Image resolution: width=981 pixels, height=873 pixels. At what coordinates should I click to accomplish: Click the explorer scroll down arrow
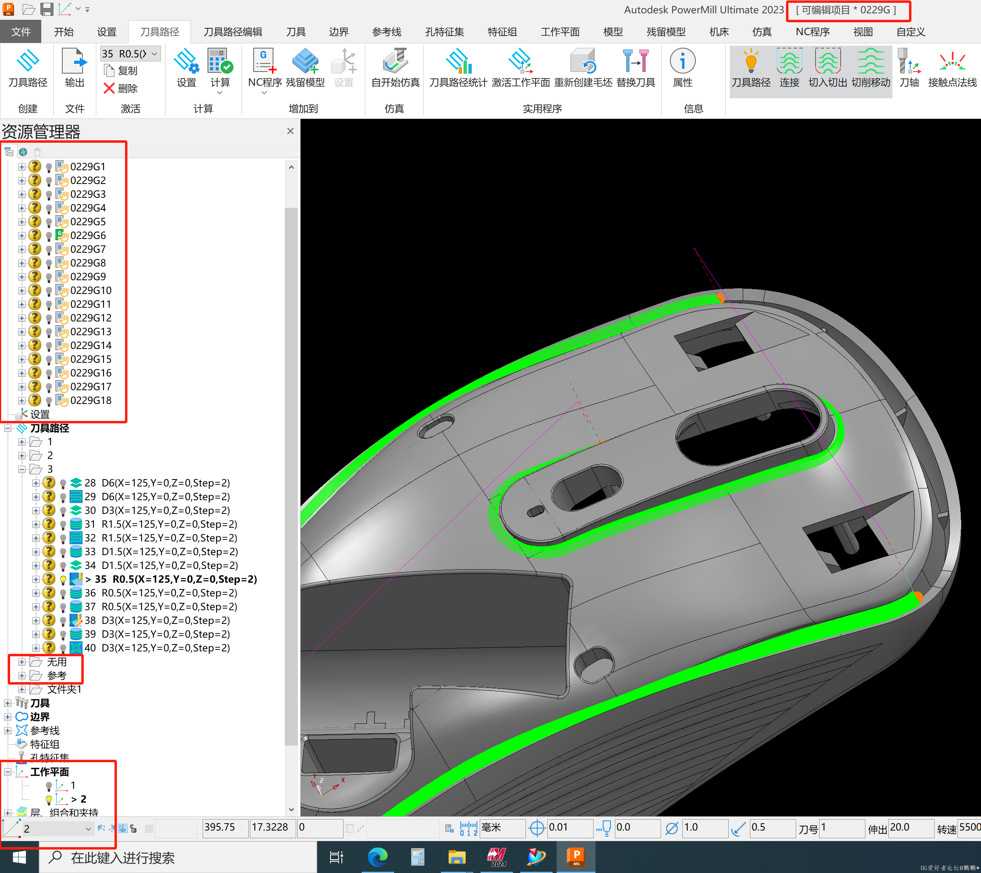tap(291, 810)
